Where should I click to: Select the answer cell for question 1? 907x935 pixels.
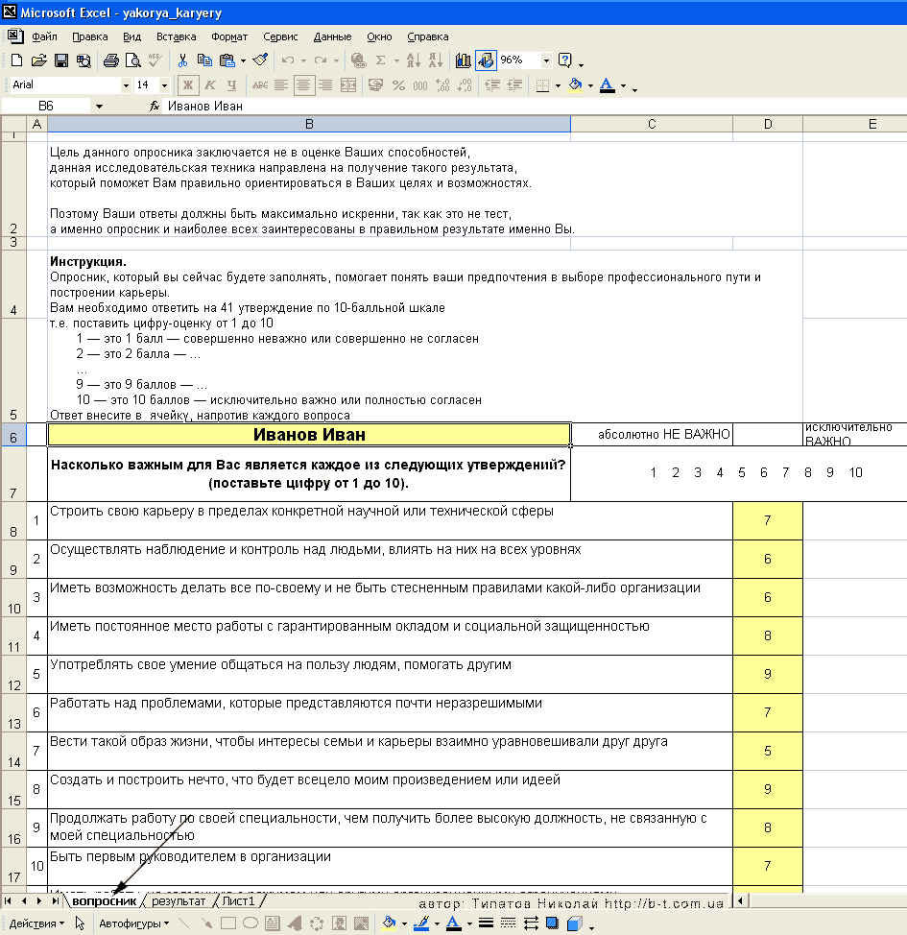click(768, 520)
